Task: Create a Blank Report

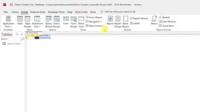Action: point(125,22)
